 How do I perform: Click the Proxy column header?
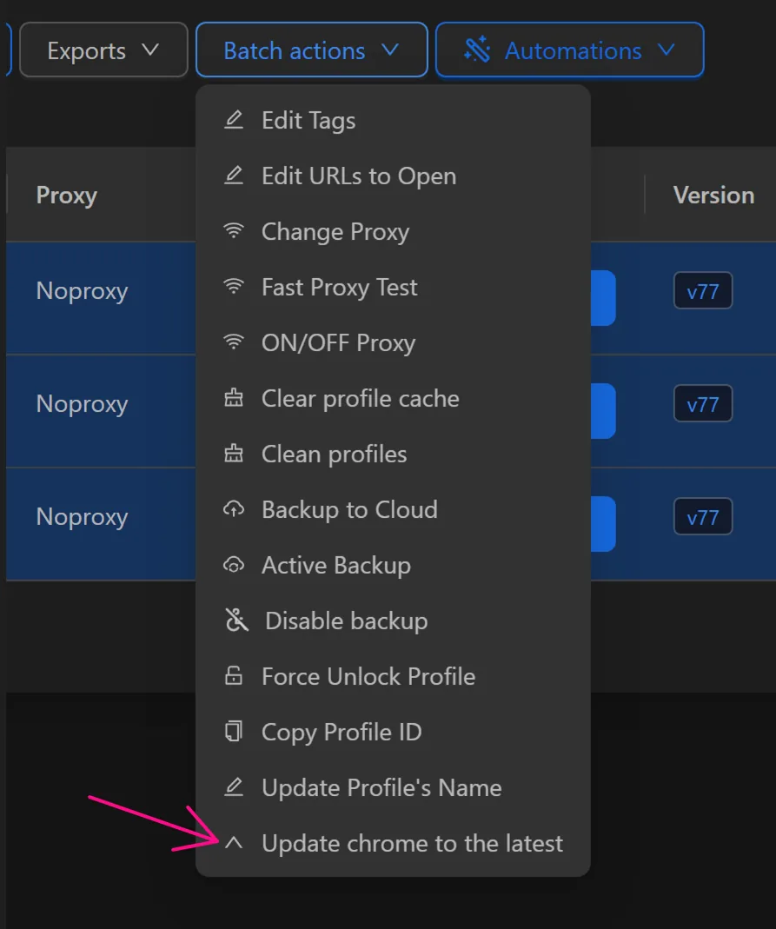66,195
